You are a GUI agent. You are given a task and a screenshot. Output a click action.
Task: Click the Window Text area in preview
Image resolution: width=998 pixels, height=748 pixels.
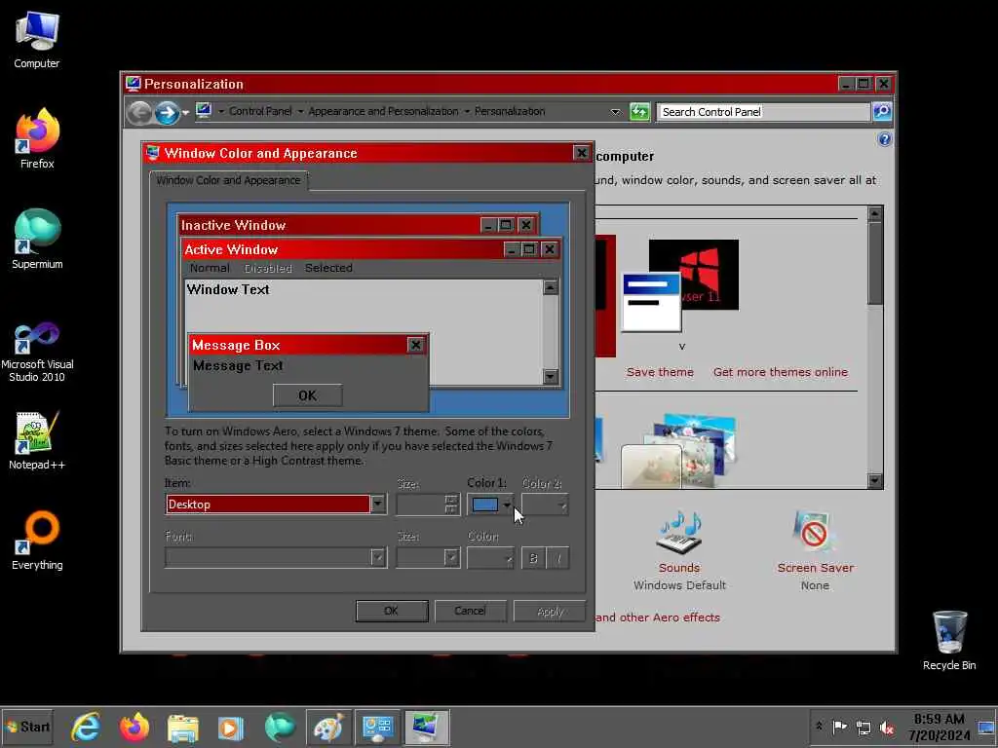363,305
